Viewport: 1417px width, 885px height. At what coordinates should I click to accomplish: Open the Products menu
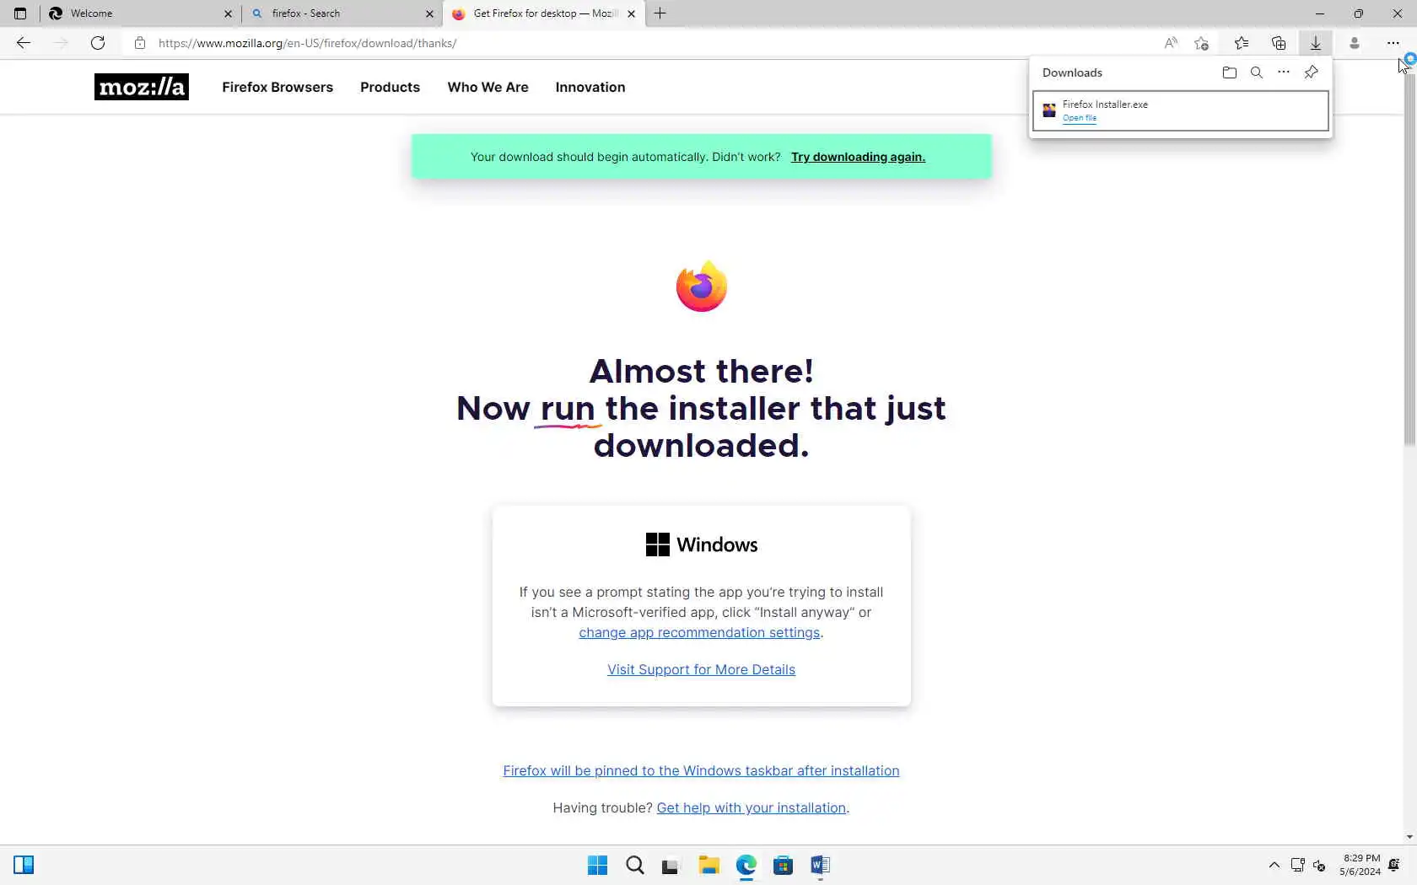(390, 87)
